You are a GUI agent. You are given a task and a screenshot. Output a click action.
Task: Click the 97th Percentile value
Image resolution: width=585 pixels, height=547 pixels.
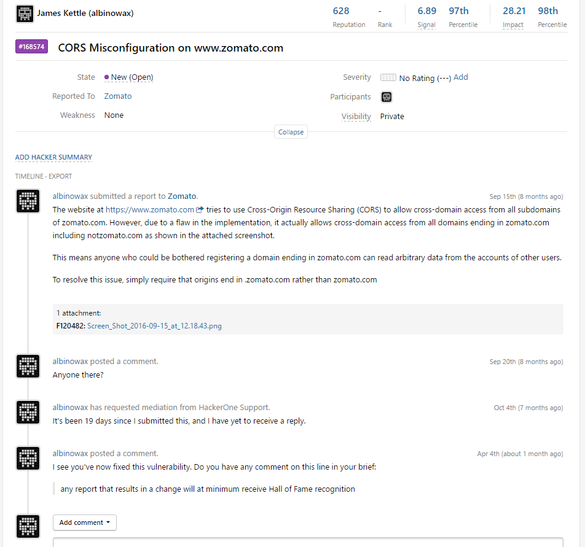(x=458, y=11)
